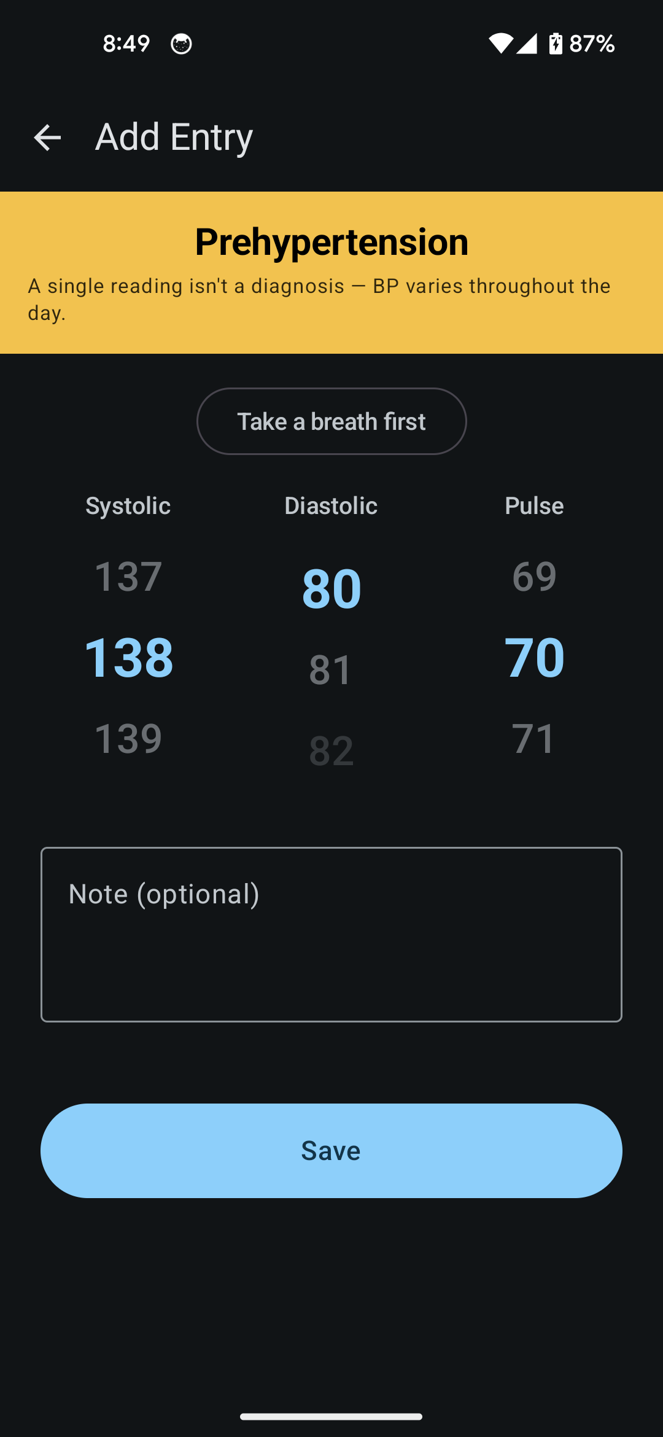Click the clock showing 8:49

click(x=126, y=43)
